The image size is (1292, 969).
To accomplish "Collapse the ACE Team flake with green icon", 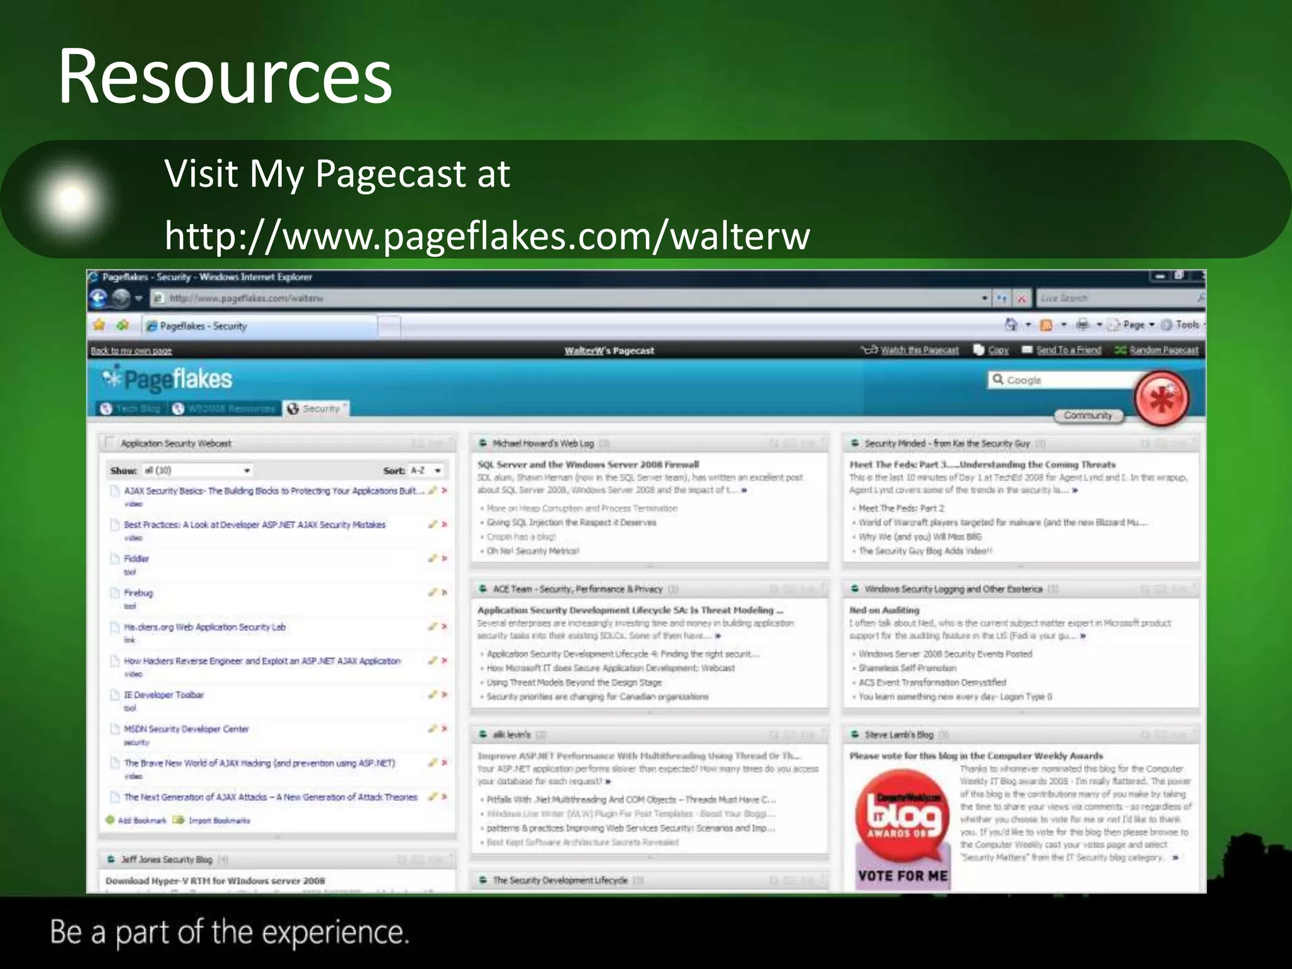I will tap(483, 589).
